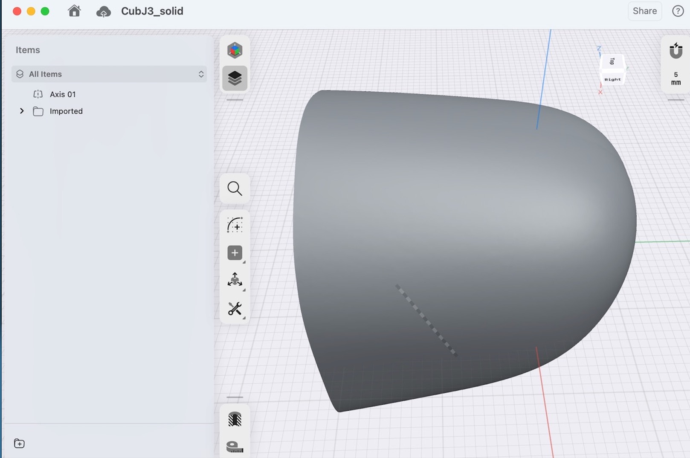Change the 5 mm grid snap value

pyautogui.click(x=676, y=78)
